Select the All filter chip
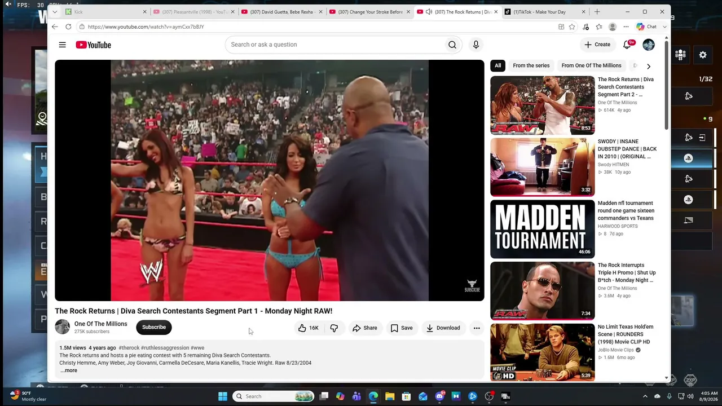 coord(498,65)
